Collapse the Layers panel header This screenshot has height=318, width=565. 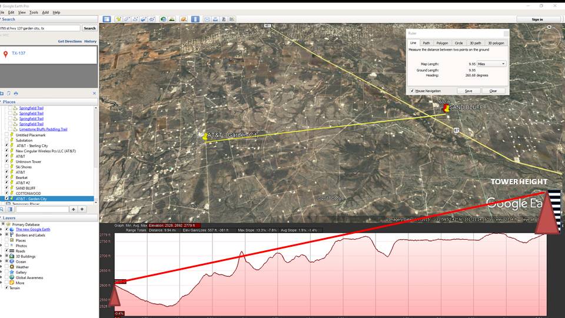(x=49, y=218)
